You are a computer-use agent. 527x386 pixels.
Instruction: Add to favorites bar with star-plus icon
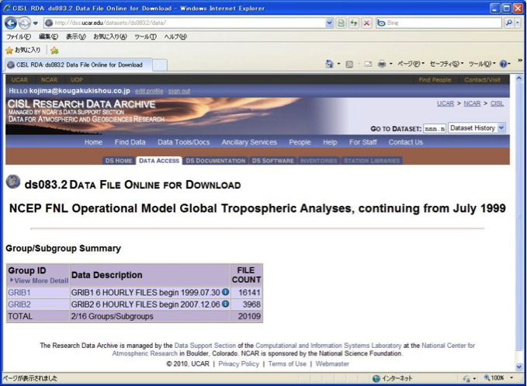[x=54, y=50]
